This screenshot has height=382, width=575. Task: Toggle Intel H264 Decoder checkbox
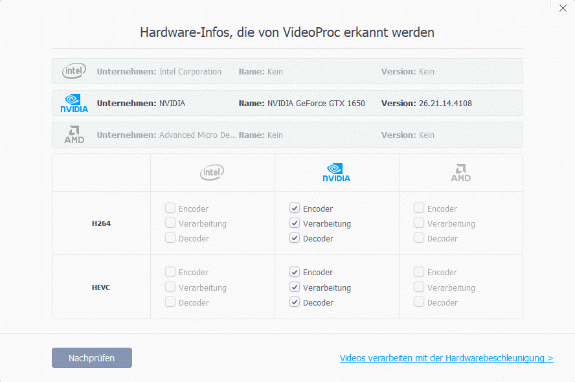(x=170, y=238)
